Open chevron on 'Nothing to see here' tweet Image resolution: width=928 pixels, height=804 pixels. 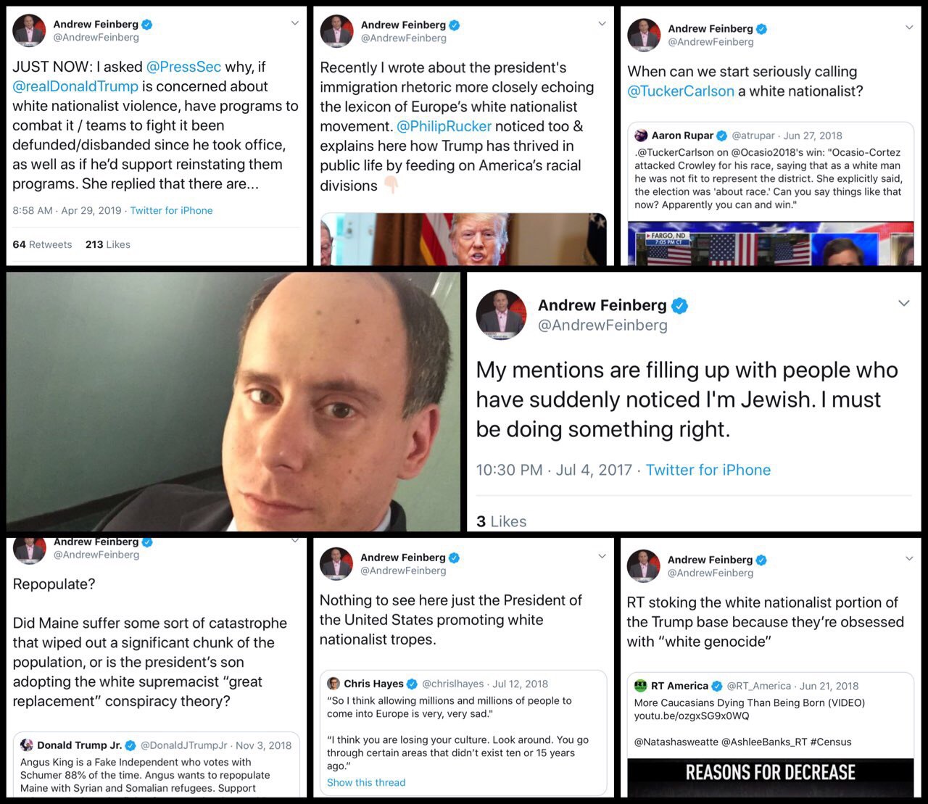click(x=602, y=556)
